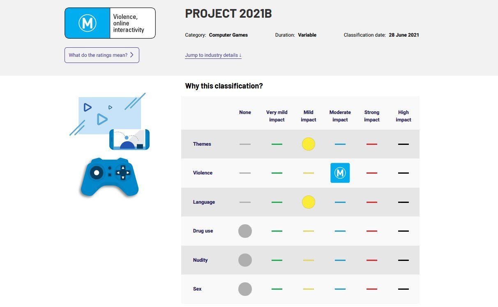Click the game controller illustration
The width and height of the screenshot is (498, 307).
109,177
